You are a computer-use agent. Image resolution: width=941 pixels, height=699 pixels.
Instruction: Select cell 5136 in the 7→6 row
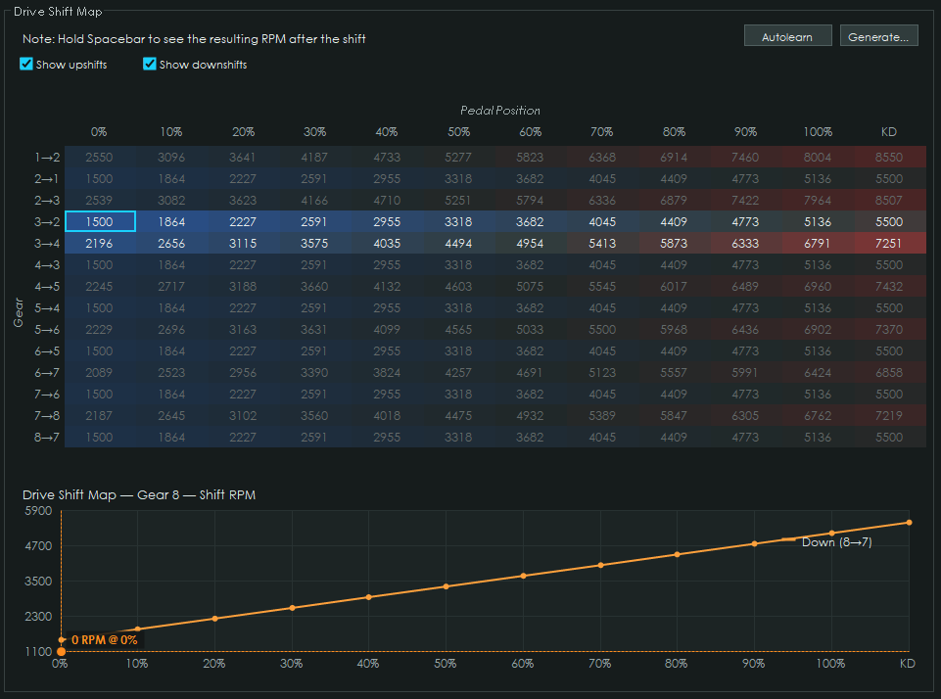tap(818, 395)
